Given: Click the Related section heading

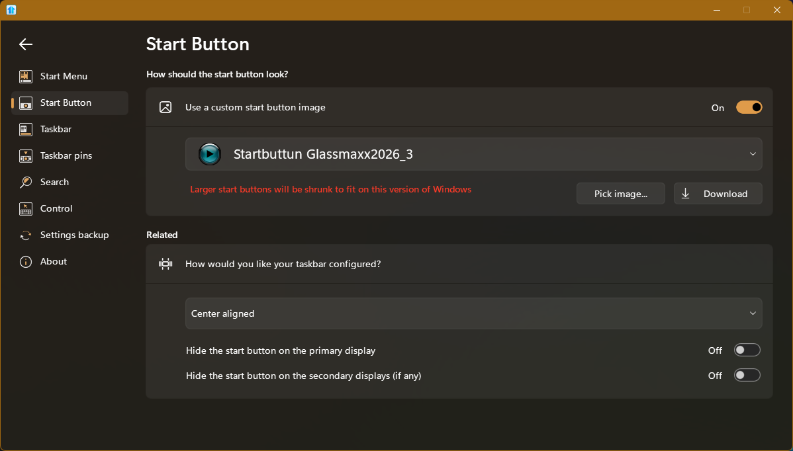Looking at the screenshot, I should (x=162, y=235).
